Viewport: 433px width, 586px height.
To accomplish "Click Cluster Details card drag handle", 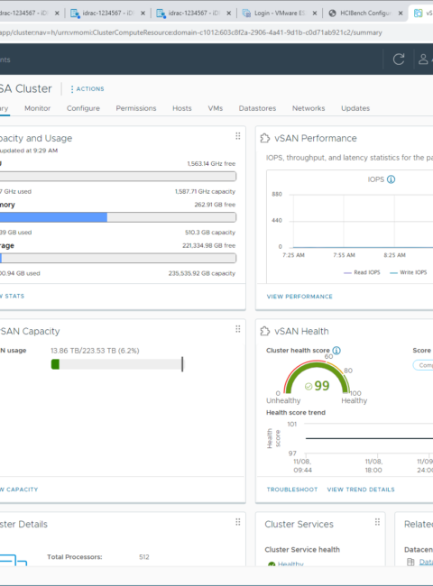I will coord(238,522).
